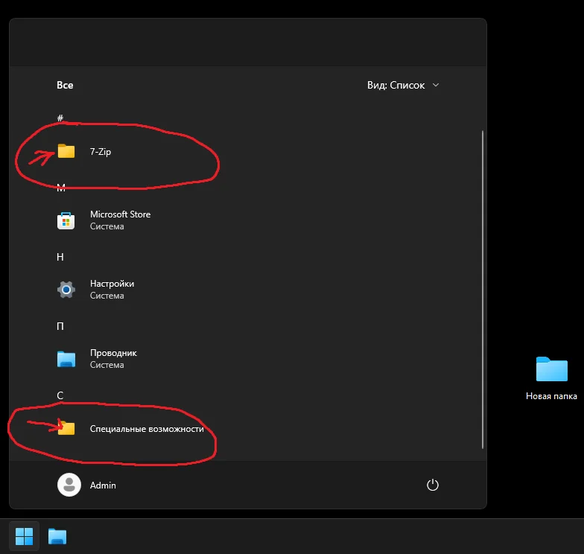Viewport: 584px width, 554px height.
Task: Expand the 7-Zip folder entry label
Action: (101, 152)
